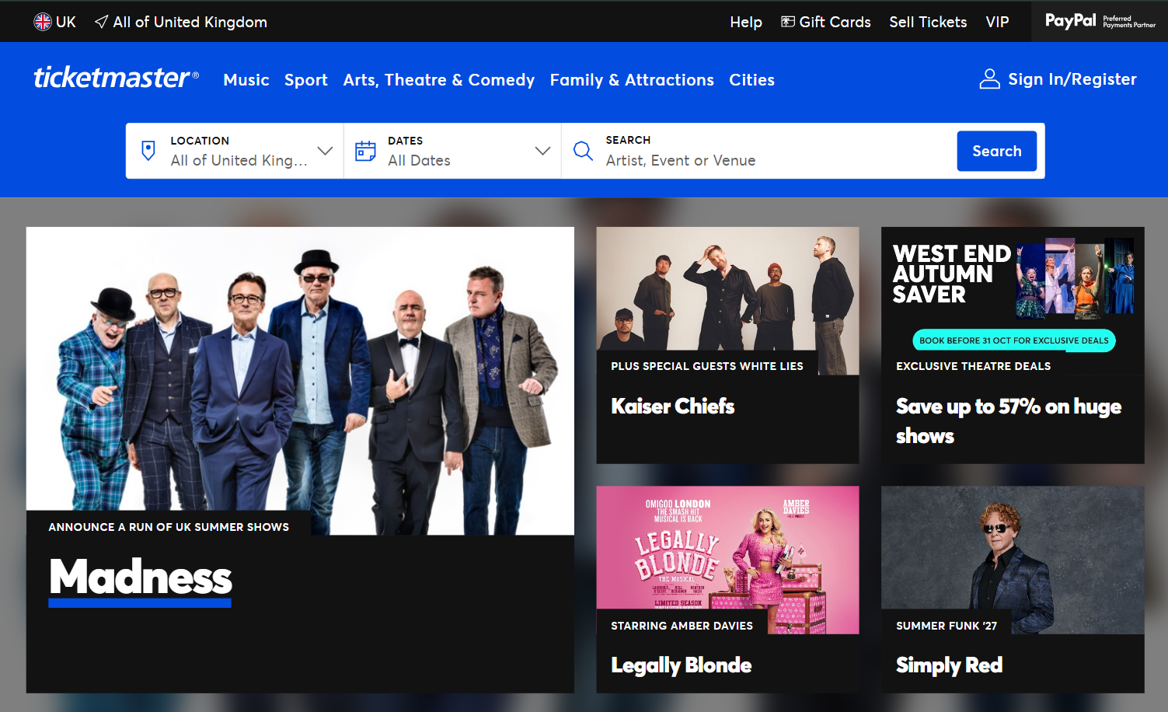Screen dimensions: 1168x712
Task: Expand the Location dropdown chevron
Action: point(325,151)
